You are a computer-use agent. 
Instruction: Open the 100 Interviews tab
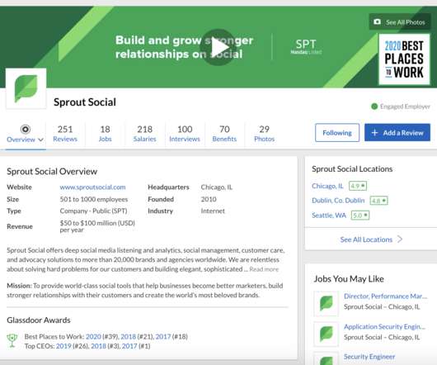[185, 134]
